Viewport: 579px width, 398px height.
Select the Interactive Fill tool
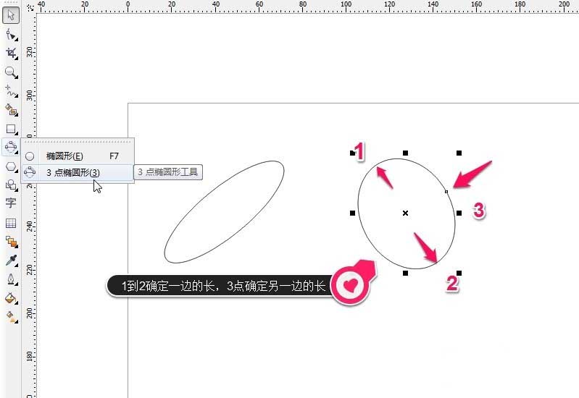(x=11, y=317)
